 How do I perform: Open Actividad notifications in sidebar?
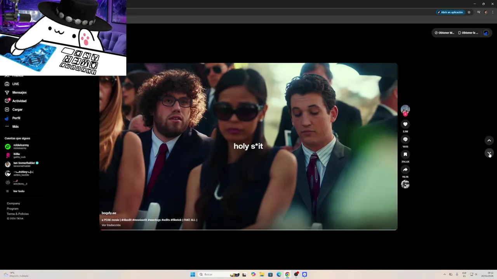point(16,101)
